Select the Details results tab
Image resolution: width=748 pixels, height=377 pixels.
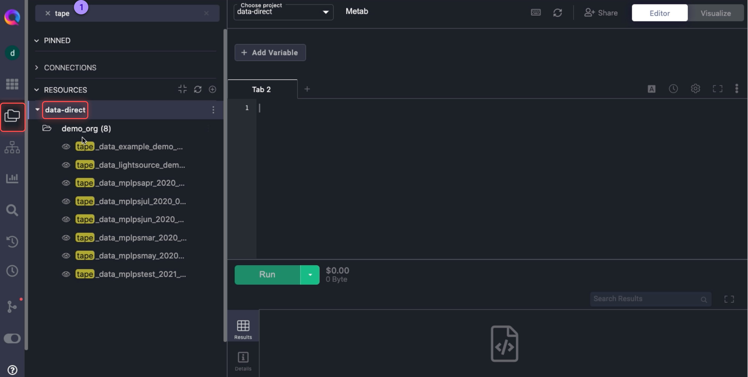coord(243,361)
